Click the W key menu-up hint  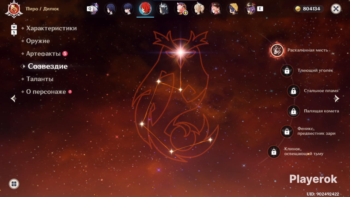[14, 27]
